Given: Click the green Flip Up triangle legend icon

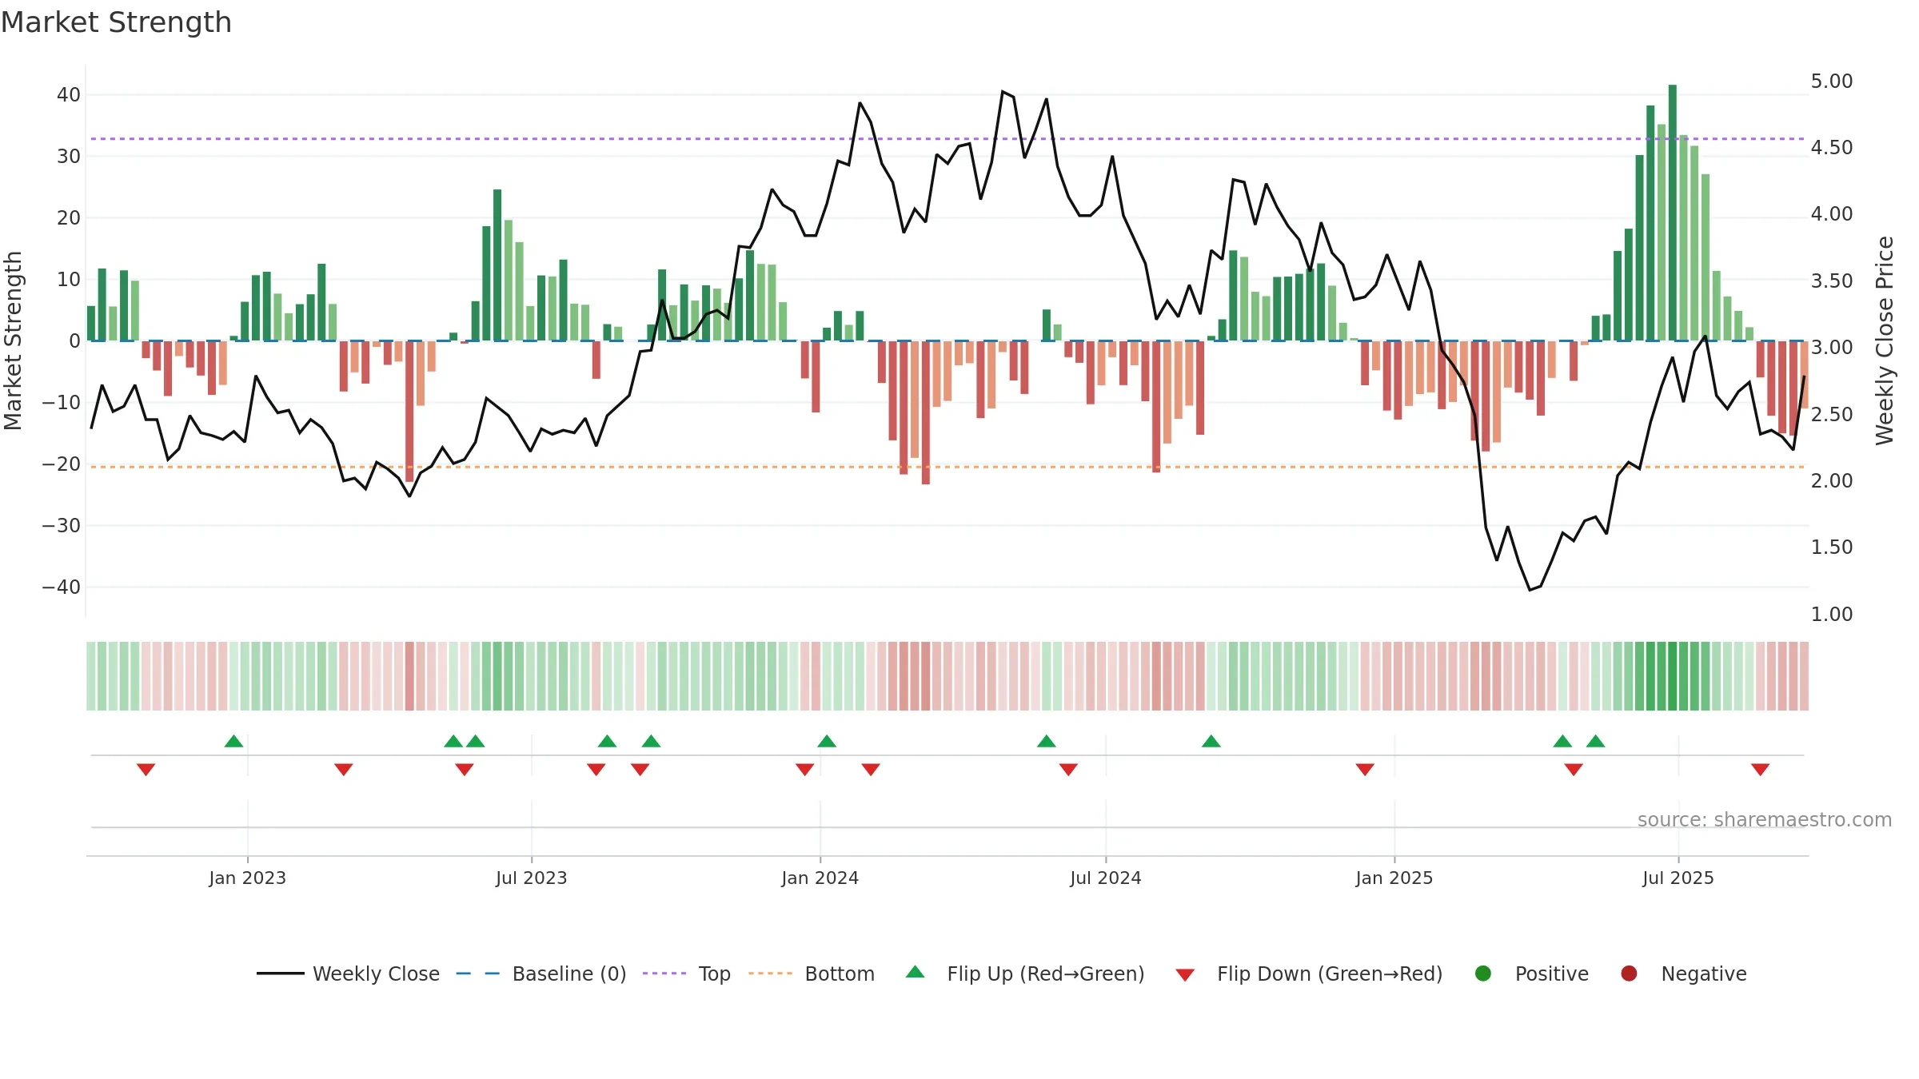Looking at the screenshot, I should (x=916, y=972).
